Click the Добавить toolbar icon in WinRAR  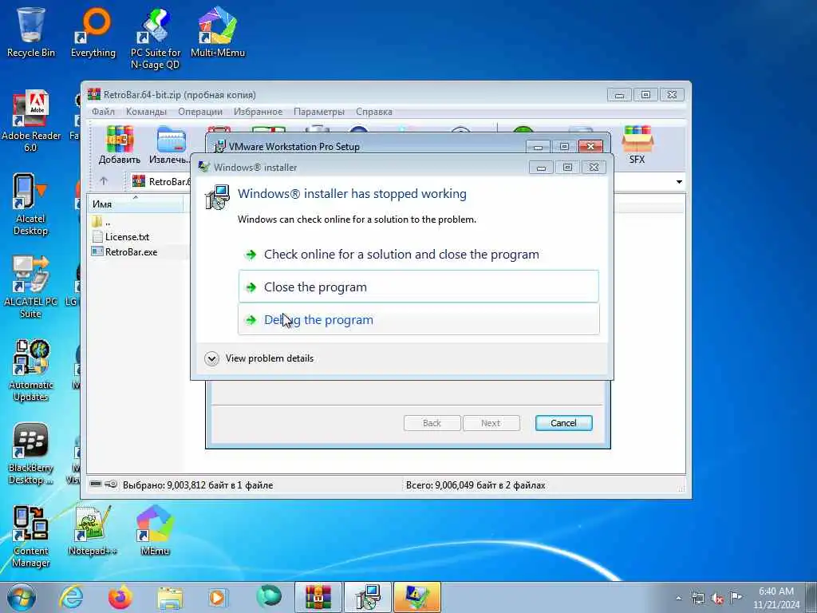tap(120, 144)
